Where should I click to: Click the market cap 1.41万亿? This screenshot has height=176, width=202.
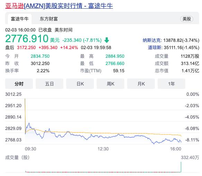click(190, 71)
